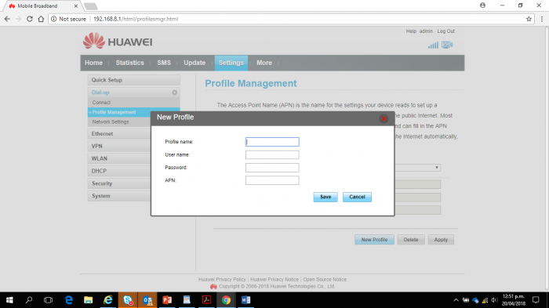Screen dimensions: 549x308
Task: Open the Windows Start menu
Action: tap(9, 300)
